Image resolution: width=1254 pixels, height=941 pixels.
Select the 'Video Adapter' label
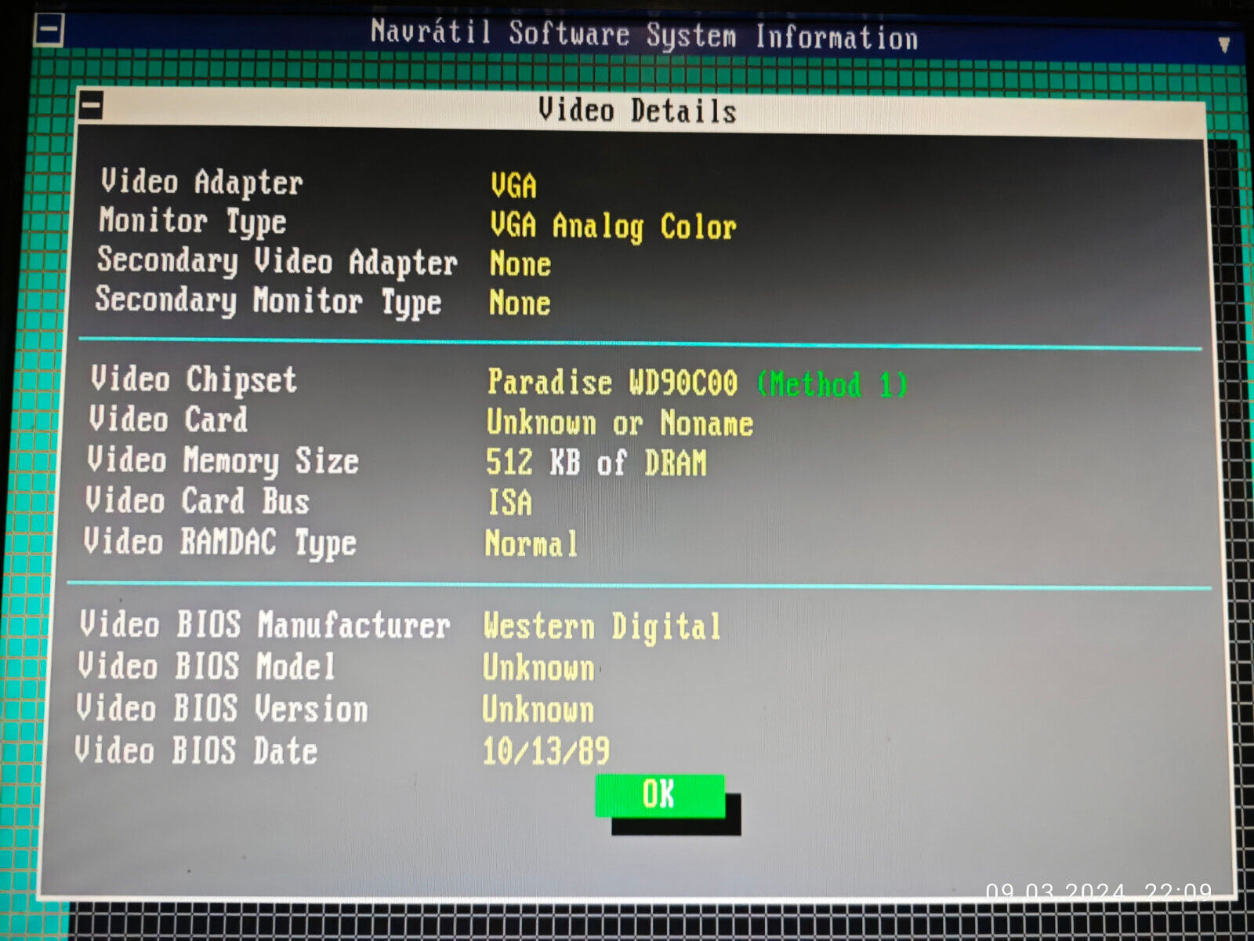[x=201, y=182]
